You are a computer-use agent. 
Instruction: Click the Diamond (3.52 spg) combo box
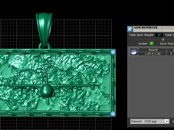pos(150,121)
